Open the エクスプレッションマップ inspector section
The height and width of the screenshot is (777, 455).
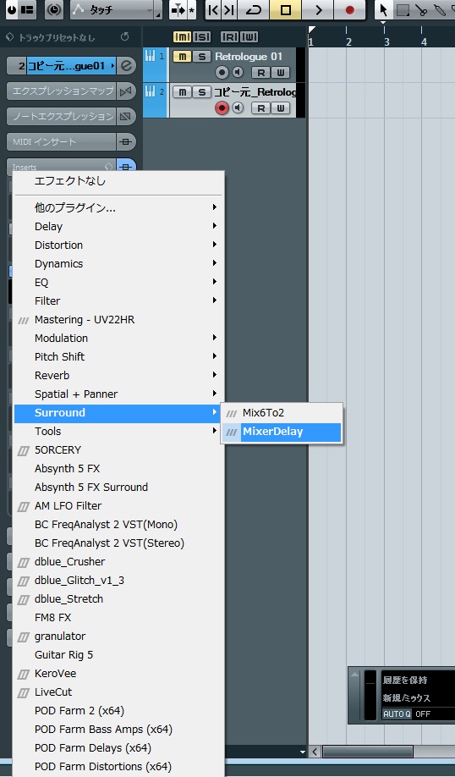tap(62, 91)
